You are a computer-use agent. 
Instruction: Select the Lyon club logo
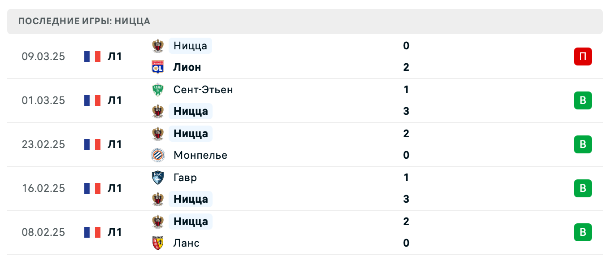coord(157,67)
